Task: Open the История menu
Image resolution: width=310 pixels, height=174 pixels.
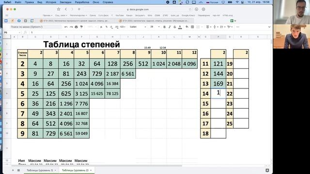Action: coord(51,2)
